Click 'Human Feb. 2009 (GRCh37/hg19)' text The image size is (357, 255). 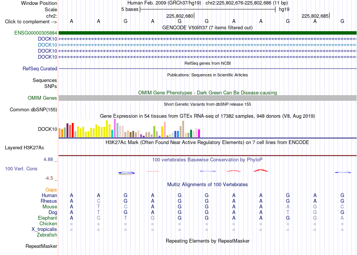pyautogui.click(x=164, y=3)
